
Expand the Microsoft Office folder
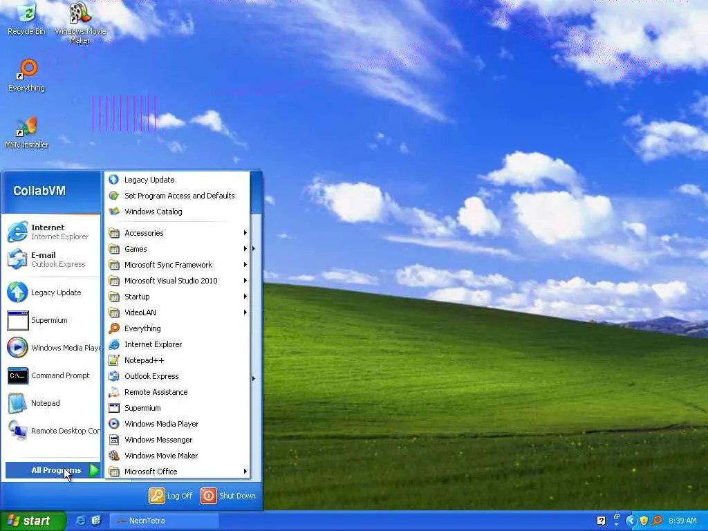[178, 472]
